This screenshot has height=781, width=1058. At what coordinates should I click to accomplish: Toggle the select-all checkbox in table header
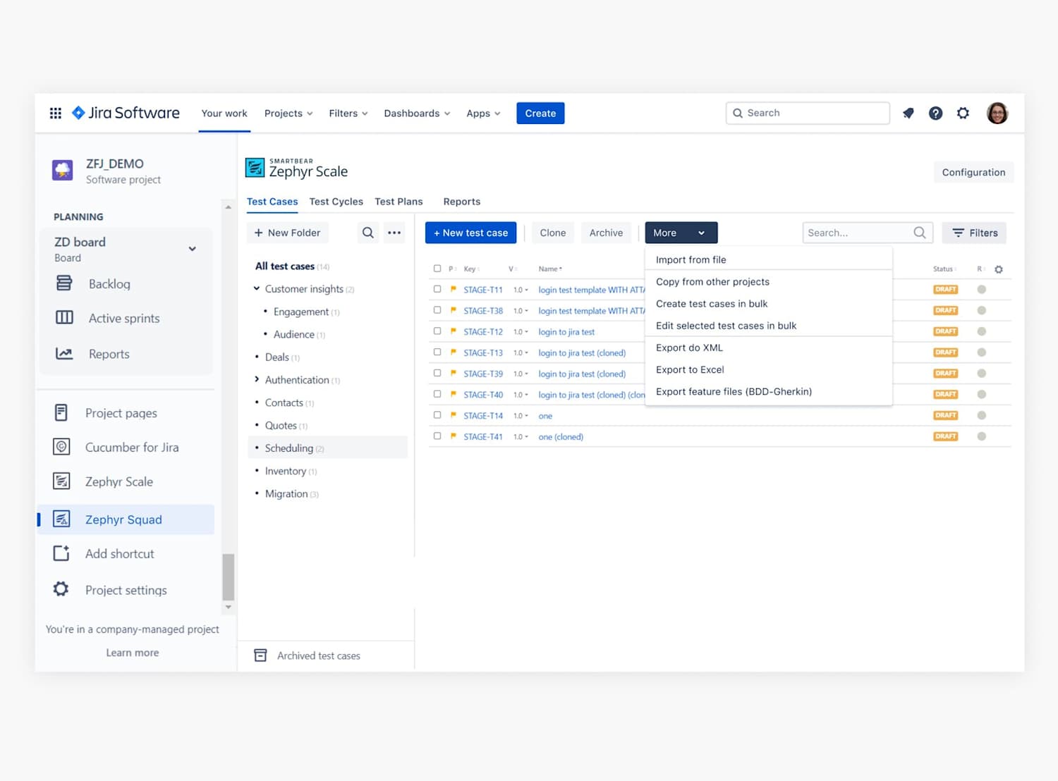[437, 269]
